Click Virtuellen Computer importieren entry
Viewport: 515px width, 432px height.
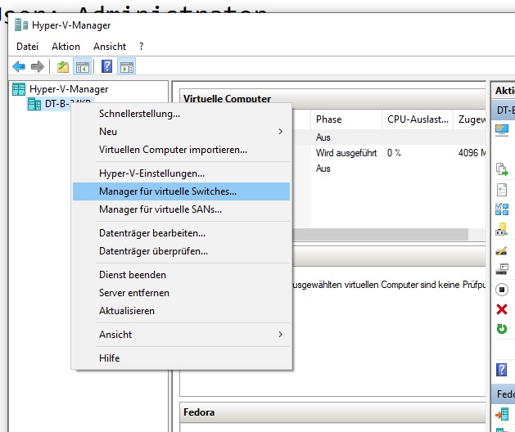[x=173, y=150]
